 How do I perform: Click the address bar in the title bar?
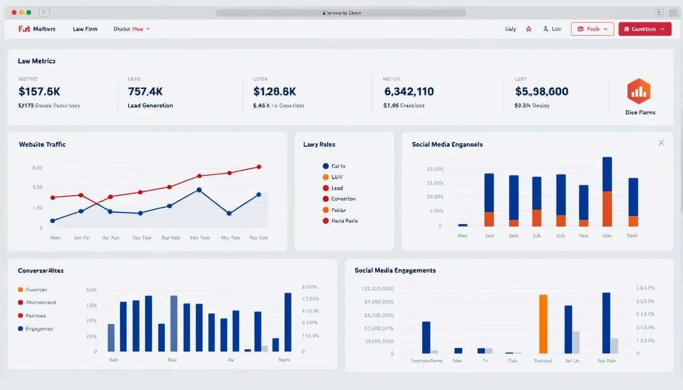[x=341, y=13]
